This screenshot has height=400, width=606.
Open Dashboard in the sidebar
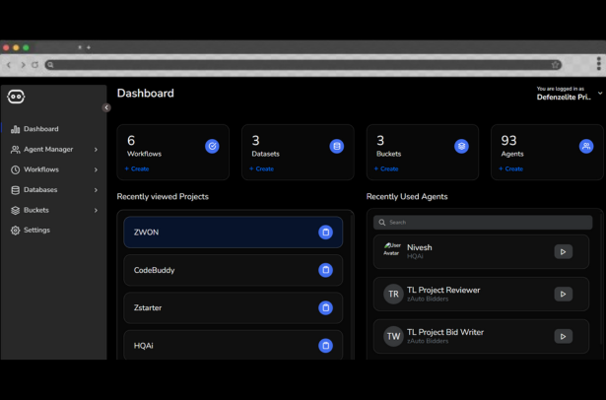(x=41, y=129)
